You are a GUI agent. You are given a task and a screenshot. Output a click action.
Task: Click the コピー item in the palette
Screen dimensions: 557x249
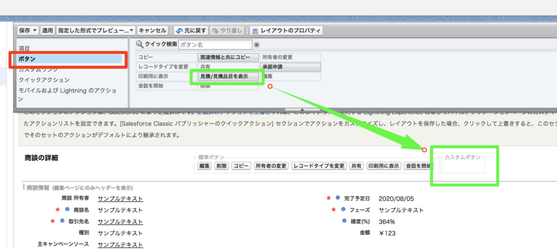coord(166,57)
